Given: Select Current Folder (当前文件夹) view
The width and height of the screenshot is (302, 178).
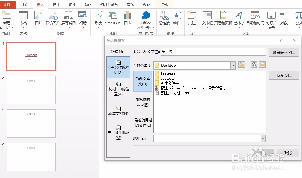Looking at the screenshot, I should click(143, 81).
